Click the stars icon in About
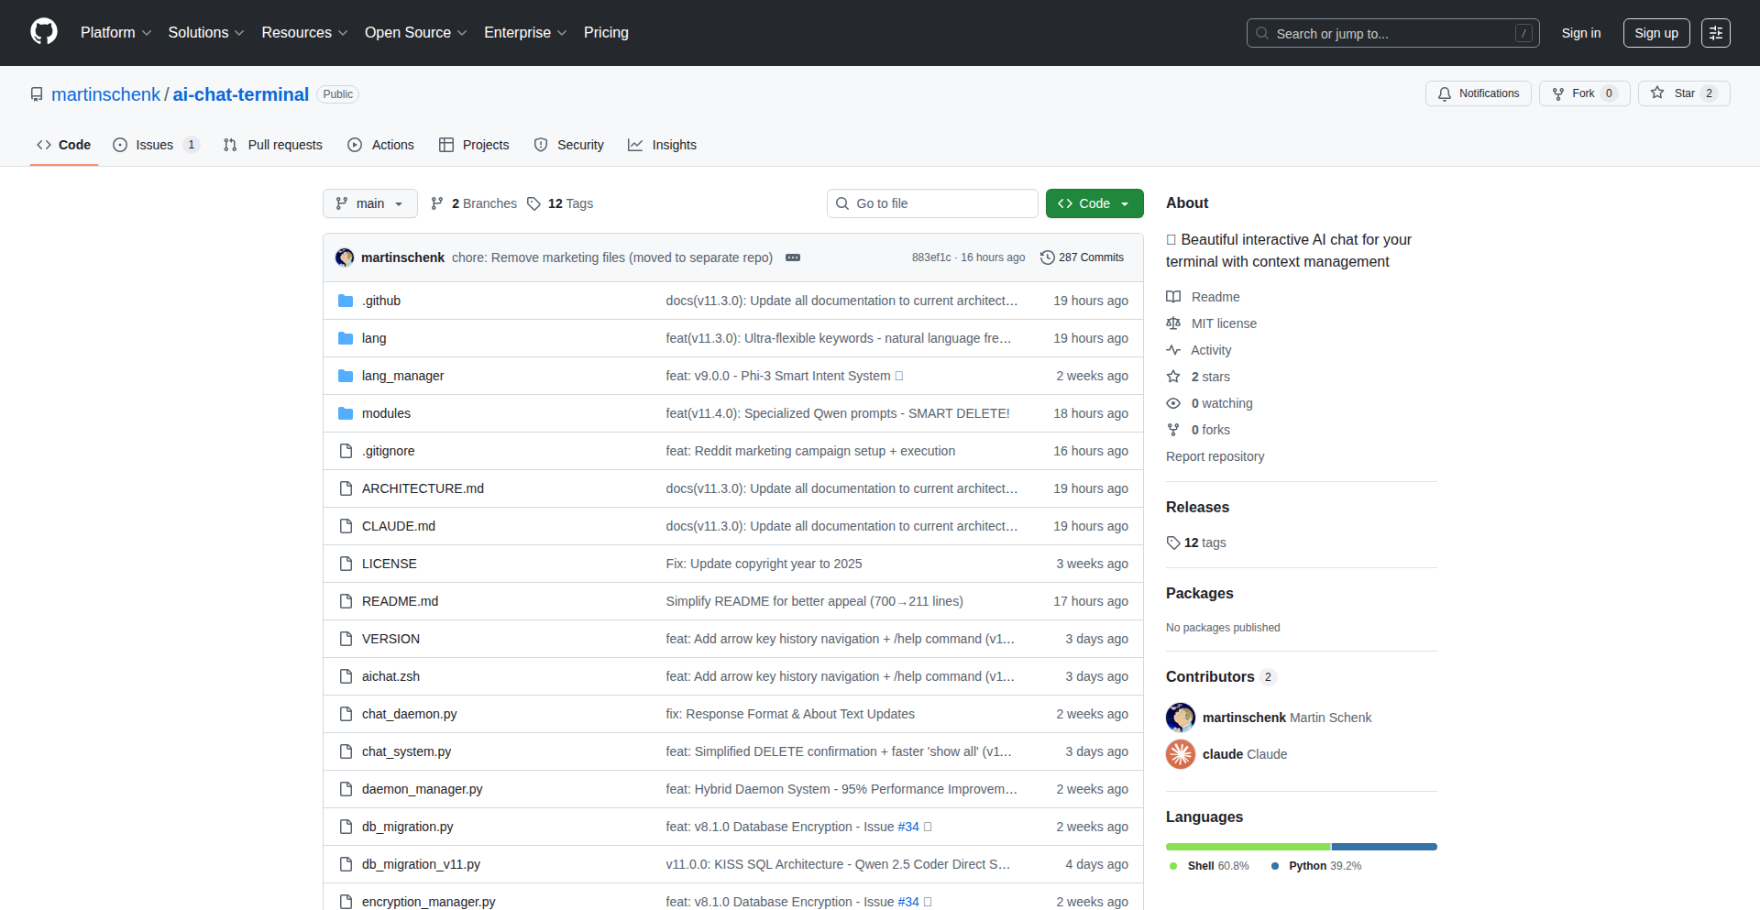This screenshot has height=910, width=1760. coord(1173,377)
